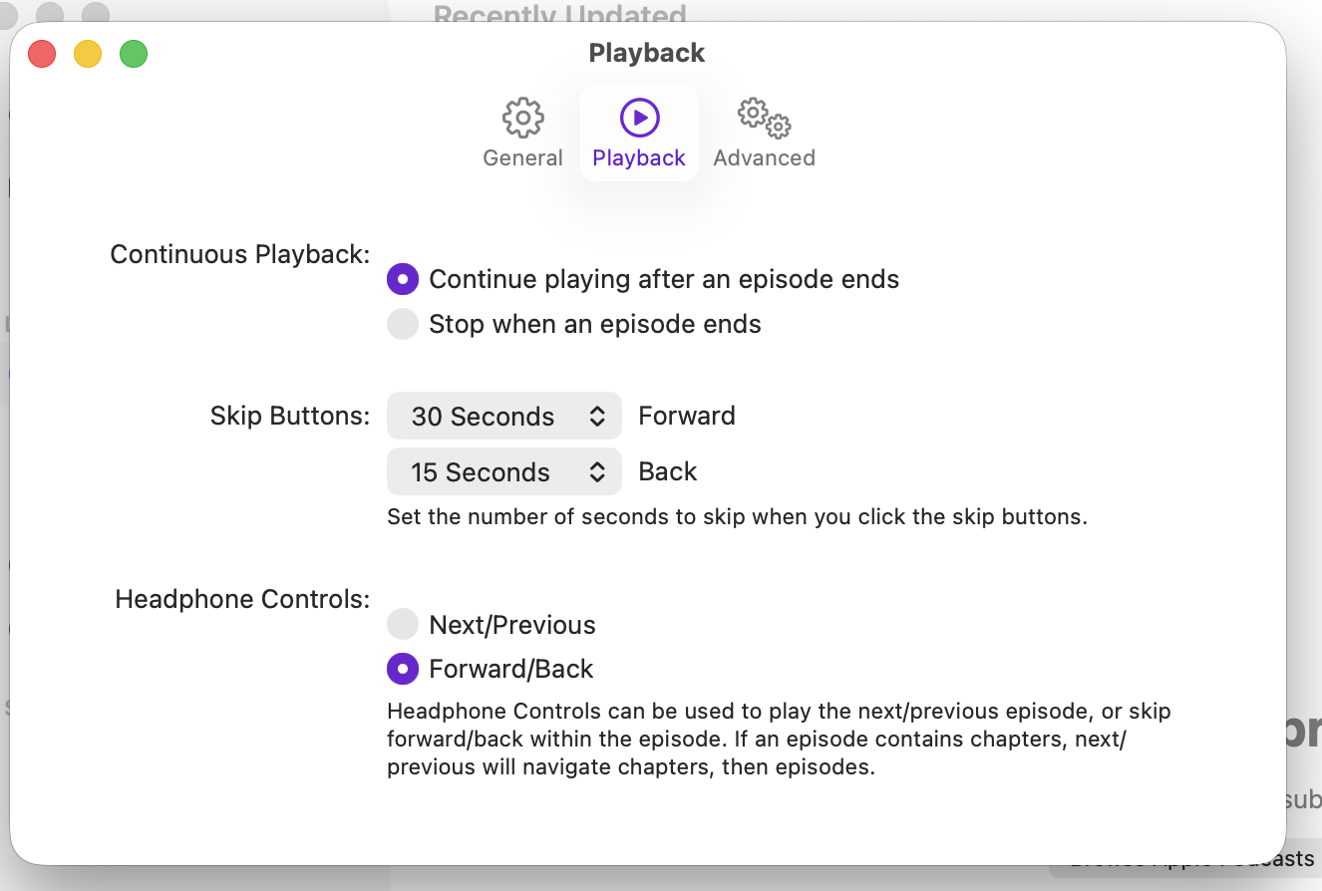Choose Stop when an episode ends

tap(402, 324)
